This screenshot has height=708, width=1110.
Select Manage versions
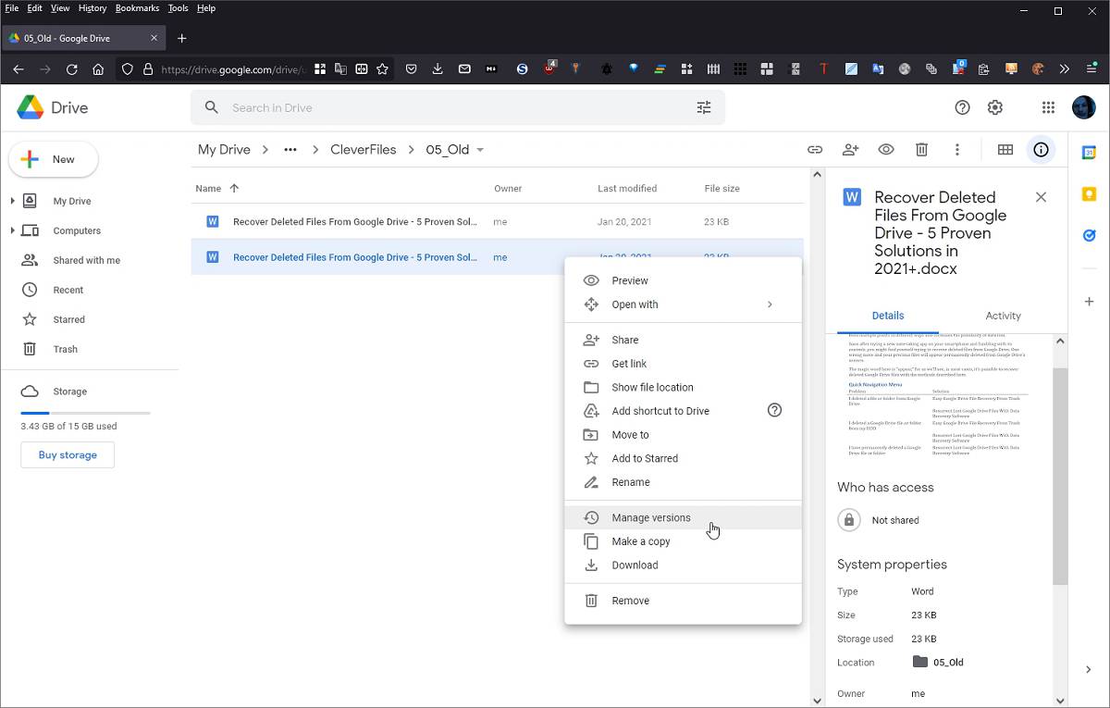pos(683,517)
